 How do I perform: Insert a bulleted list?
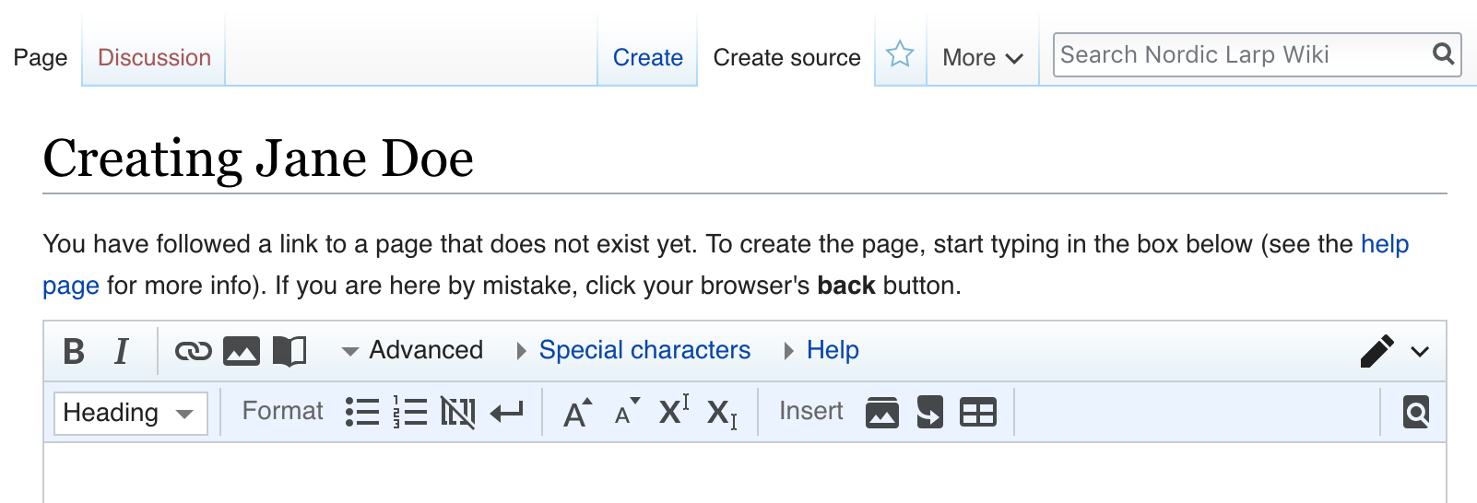362,412
